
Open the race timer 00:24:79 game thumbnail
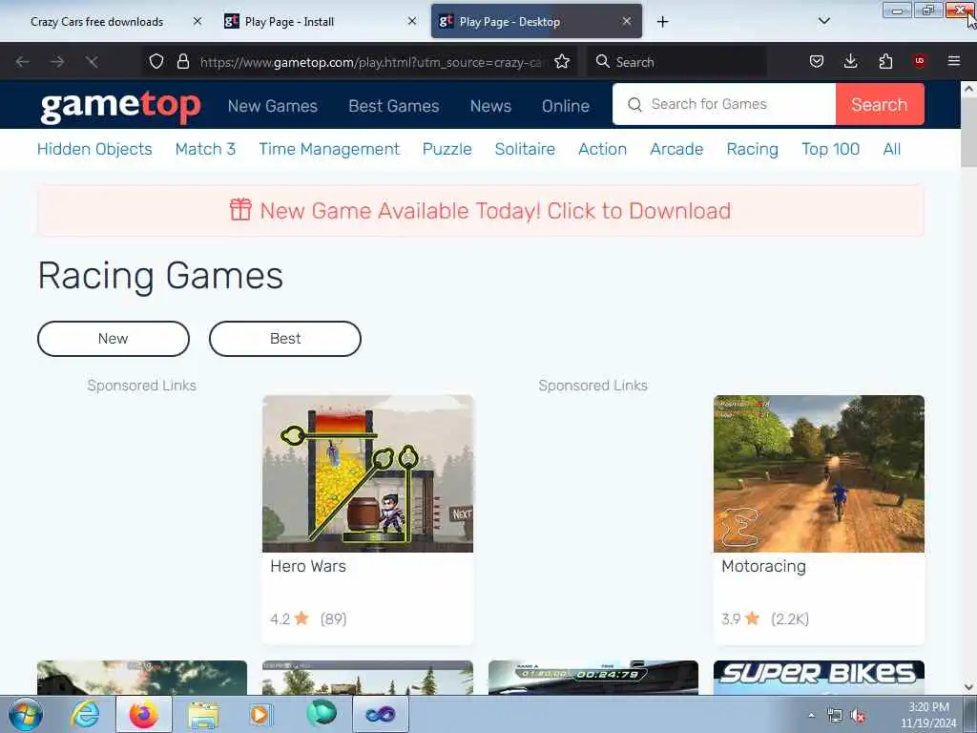593,678
